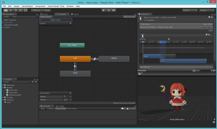This screenshot has height=129, width=217.
Task: Expand the Cubes object in Hierarchy
Action: 3,27
